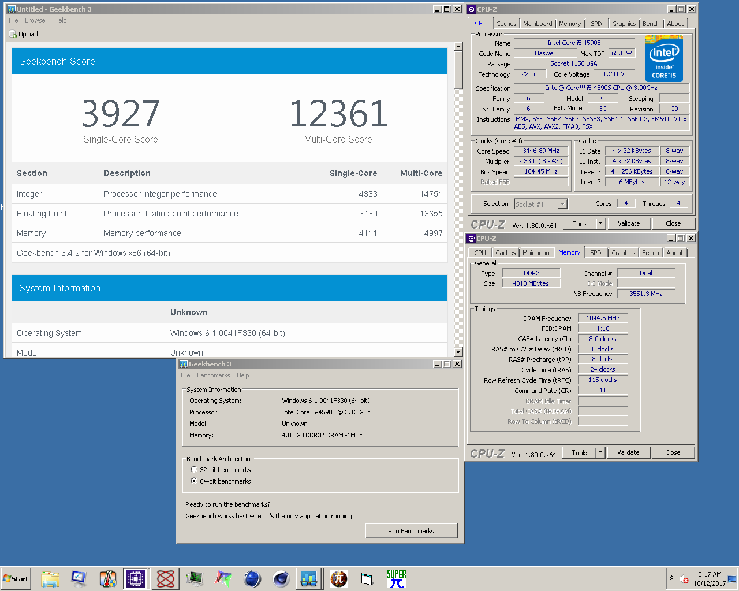Open the Benchmarks menu in Geekbench 3 dialog
The image size is (739, 591).
(x=214, y=375)
